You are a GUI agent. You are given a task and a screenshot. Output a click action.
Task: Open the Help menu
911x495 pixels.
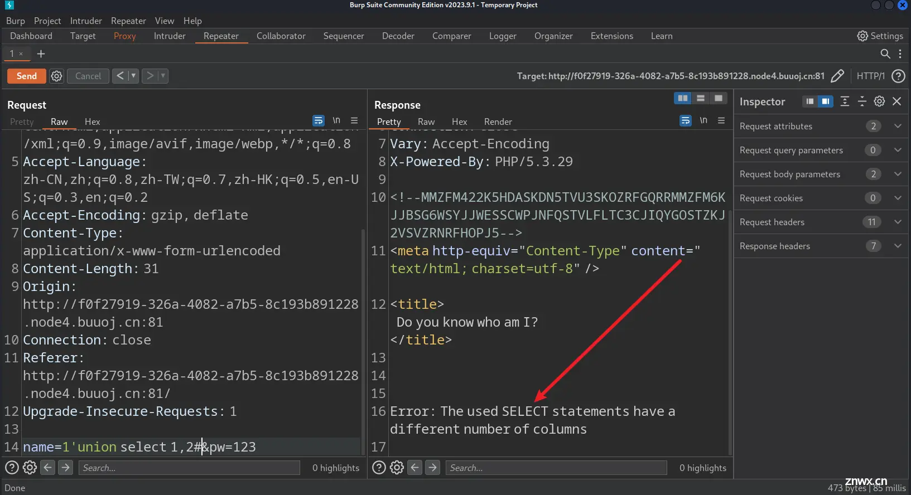192,21
